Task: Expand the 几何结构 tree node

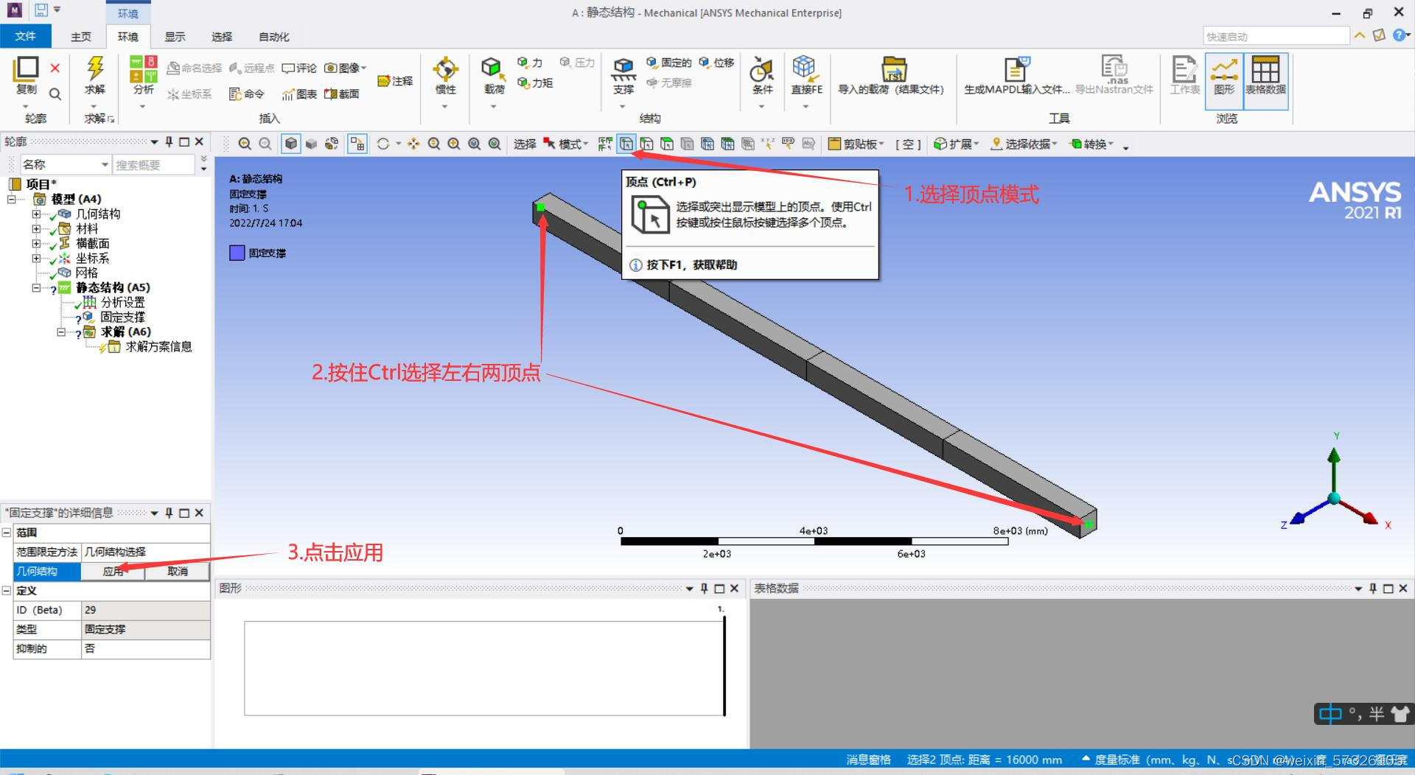Action: point(36,214)
